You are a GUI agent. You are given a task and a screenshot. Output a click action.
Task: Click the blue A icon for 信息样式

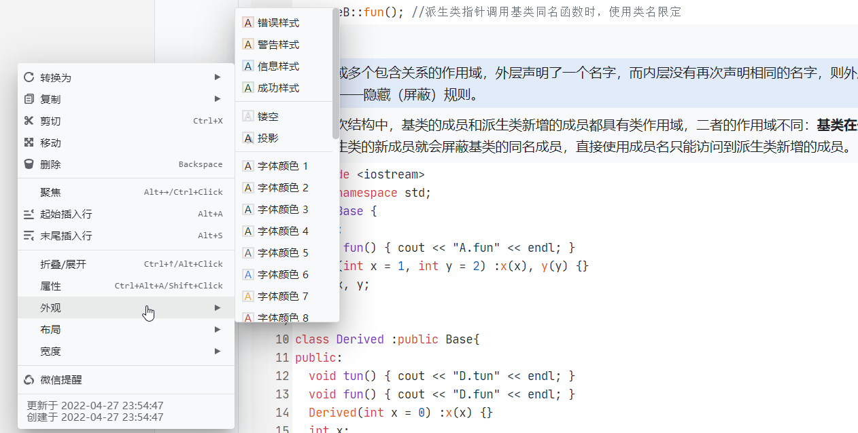248,67
